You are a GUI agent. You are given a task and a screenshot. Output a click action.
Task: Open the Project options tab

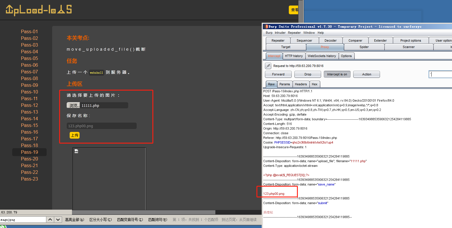coord(411,40)
